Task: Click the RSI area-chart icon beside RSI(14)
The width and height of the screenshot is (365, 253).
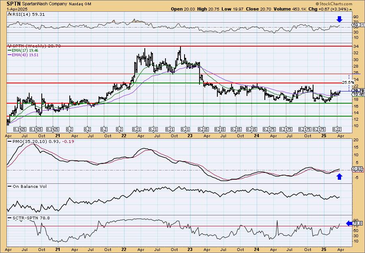Action: [x=9, y=15]
